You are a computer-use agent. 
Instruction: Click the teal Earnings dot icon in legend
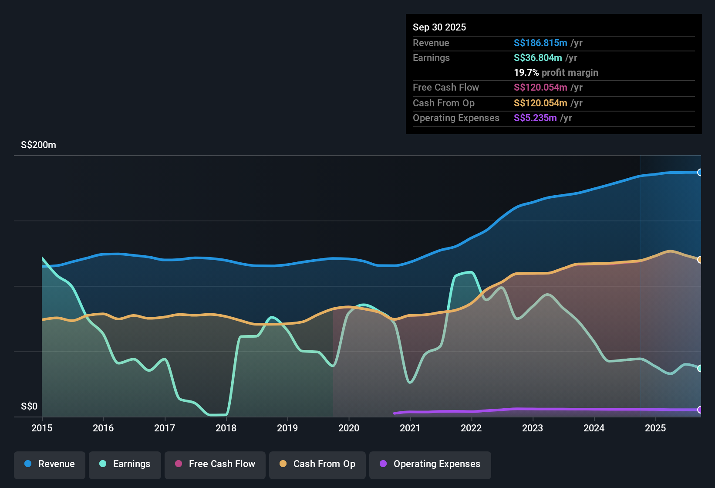tap(103, 464)
